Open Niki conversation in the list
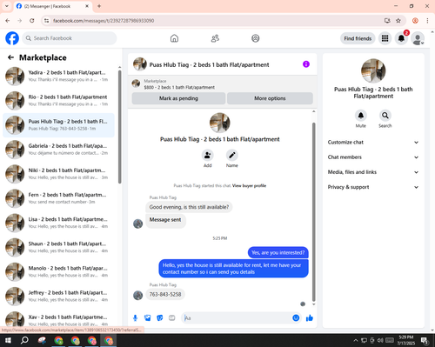The image size is (435, 347). click(58, 174)
